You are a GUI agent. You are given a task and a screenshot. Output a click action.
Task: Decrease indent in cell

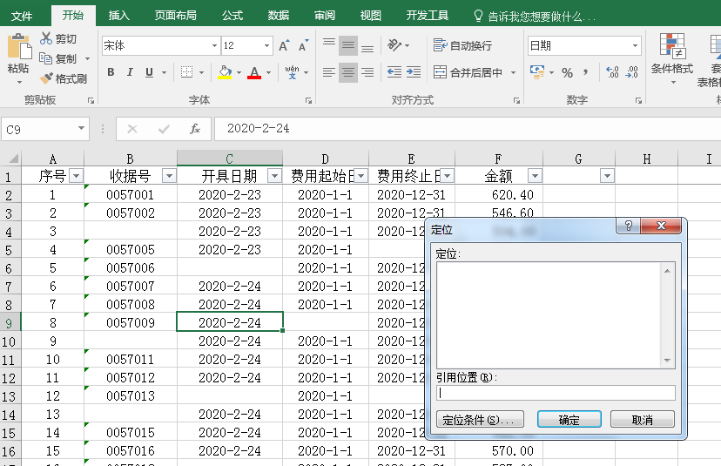pyautogui.click(x=394, y=72)
